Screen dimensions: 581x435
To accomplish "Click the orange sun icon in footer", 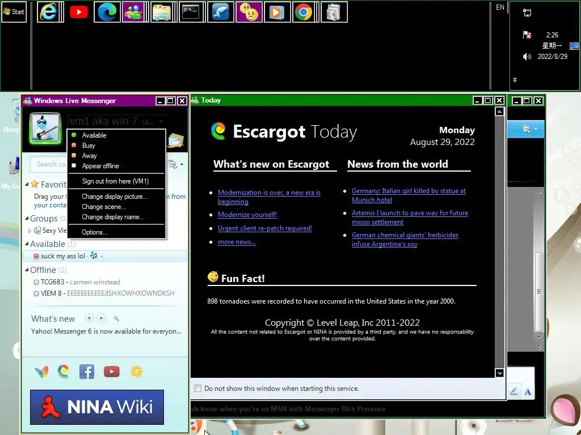I will tap(136, 372).
